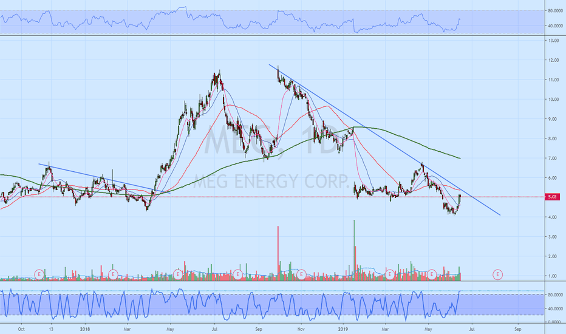Open the earnings E marker between Oct and 13
Viewport: 566px width, 334px height.
pyautogui.click(x=39, y=274)
